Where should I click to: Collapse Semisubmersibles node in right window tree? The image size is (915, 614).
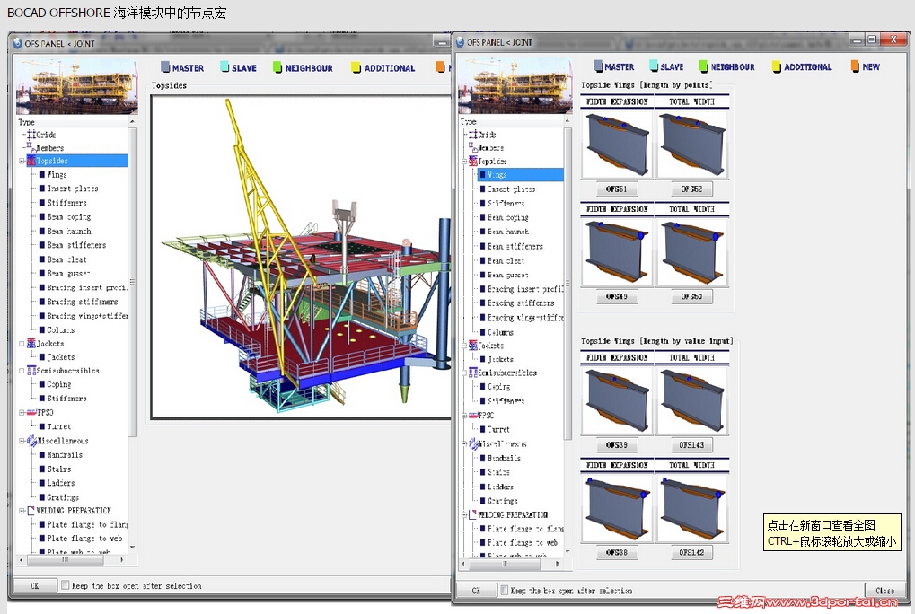pos(465,373)
